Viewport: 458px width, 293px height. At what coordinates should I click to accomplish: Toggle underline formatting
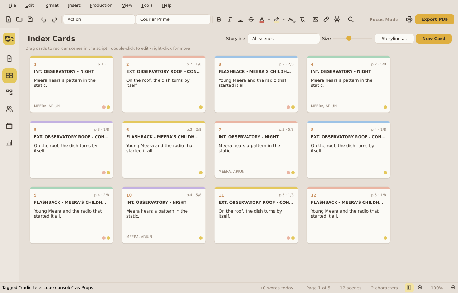click(240, 19)
